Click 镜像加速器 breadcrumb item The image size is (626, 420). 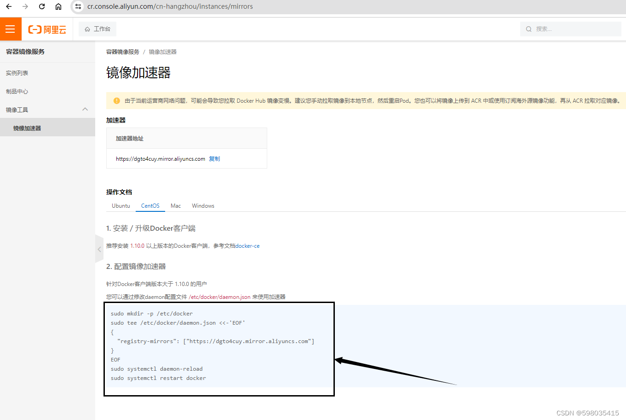[163, 52]
